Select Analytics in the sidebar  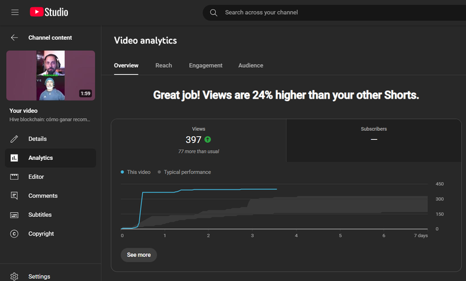[50, 158]
